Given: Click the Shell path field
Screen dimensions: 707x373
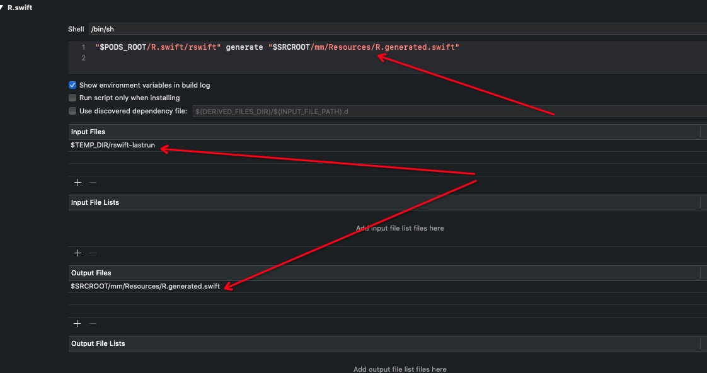Looking at the screenshot, I should point(397,29).
